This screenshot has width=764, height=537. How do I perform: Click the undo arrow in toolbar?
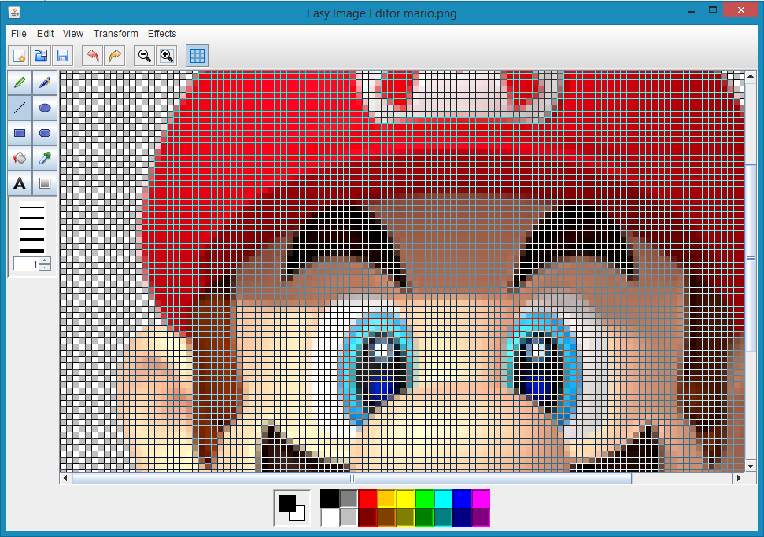[x=93, y=55]
